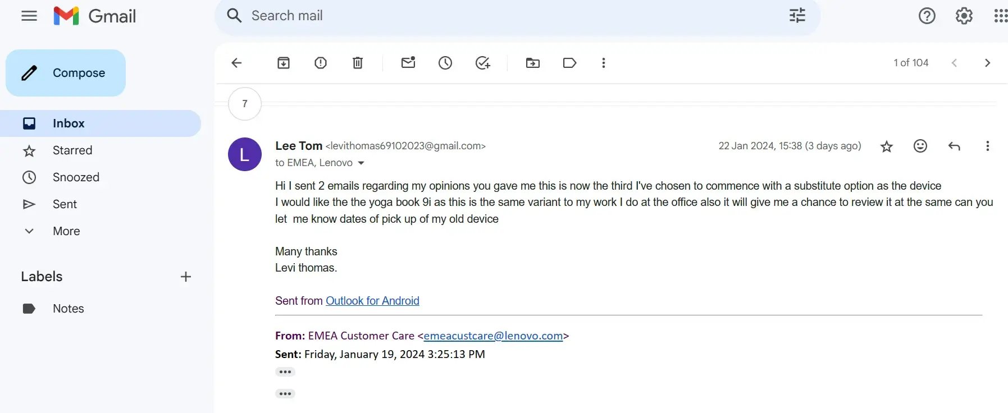
Task: Report this email as spam
Action: [x=321, y=63]
